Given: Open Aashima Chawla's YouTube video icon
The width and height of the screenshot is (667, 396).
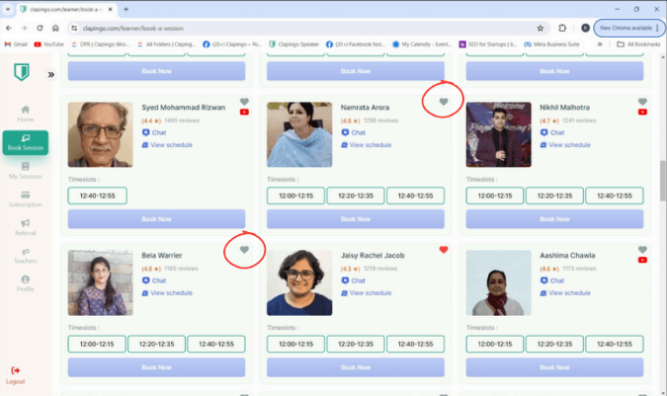Looking at the screenshot, I should tap(642, 260).
